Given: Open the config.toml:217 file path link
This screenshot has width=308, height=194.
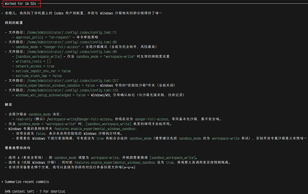Looking at the screenshot, I should (x=73, y=81).
